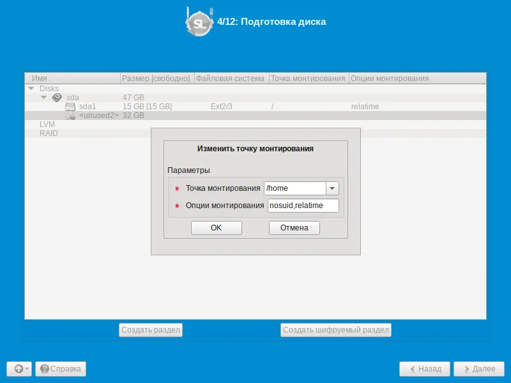Click the unused2 free space icon

pyautogui.click(x=70, y=116)
